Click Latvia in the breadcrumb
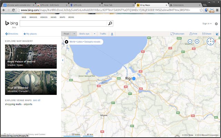The height and width of the screenshot is (138, 221). pyautogui.click(x=80, y=42)
